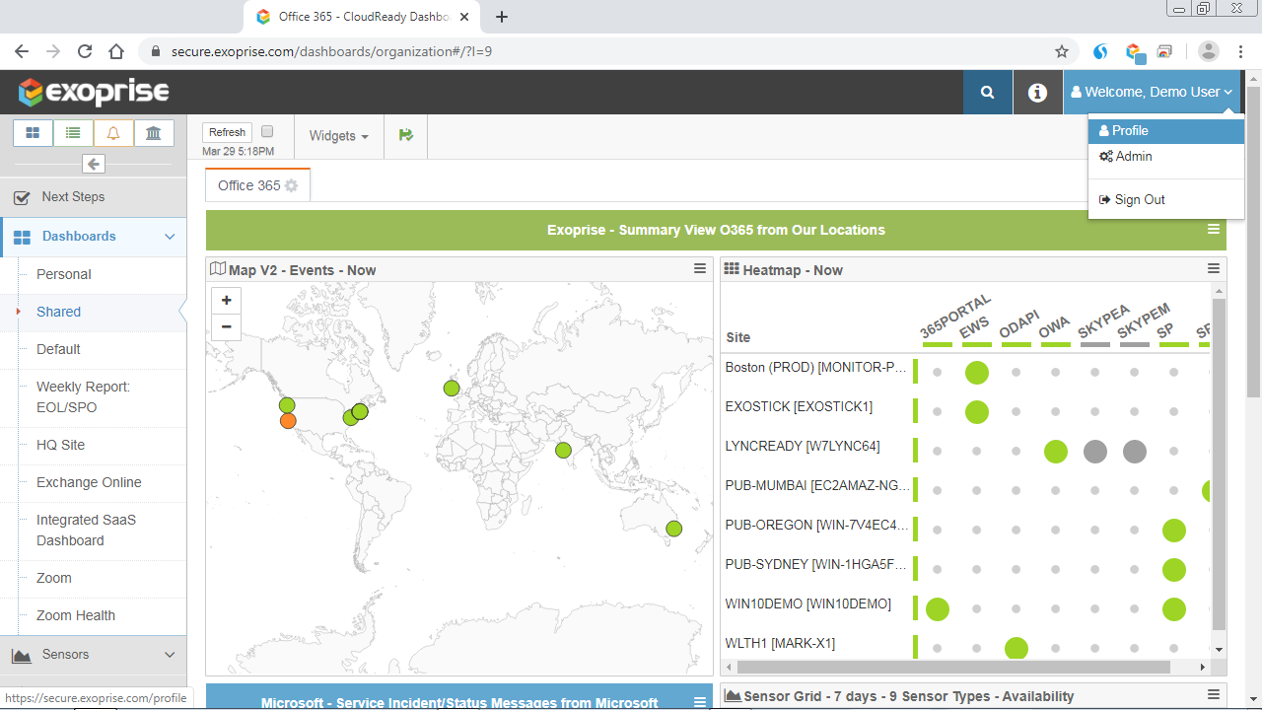Image resolution: width=1262 pixels, height=710 pixels.
Task: Click the green map marker in Australia
Action: [673, 529]
